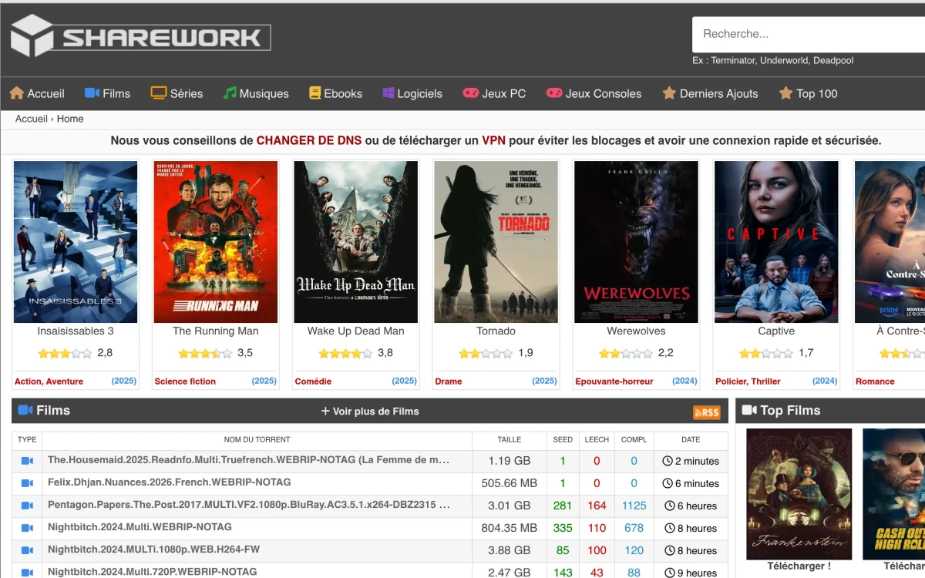The width and height of the screenshot is (925, 578).
Task: Open the Films menu item
Action: tap(107, 93)
